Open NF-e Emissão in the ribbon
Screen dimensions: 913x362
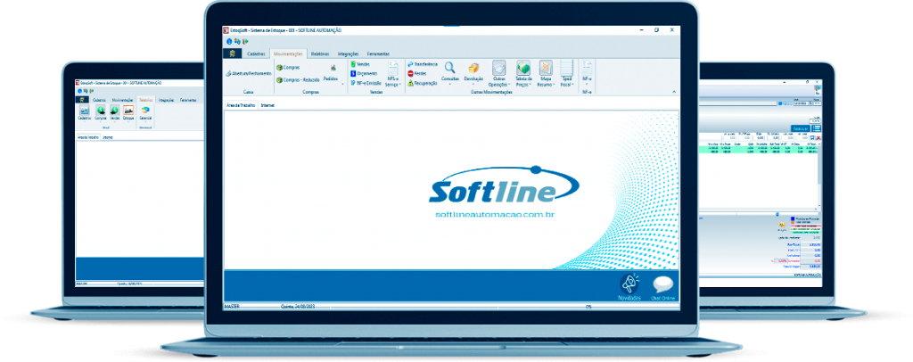(x=367, y=82)
